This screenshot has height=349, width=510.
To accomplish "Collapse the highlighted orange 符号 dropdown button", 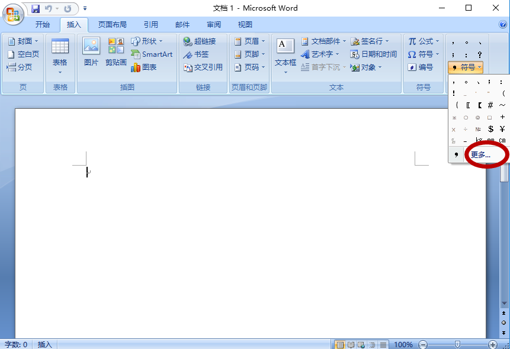I will 466,67.
